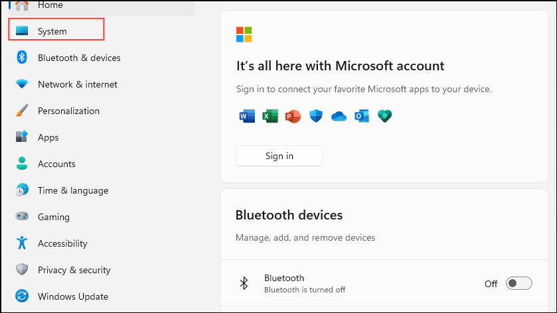The height and width of the screenshot is (313, 557).
Task: Click the Personalization paintbrush icon
Action: [22, 110]
